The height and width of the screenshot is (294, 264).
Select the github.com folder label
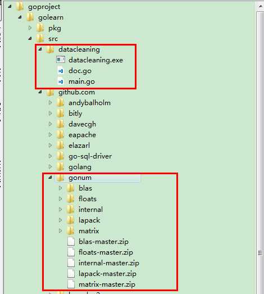[76, 92]
